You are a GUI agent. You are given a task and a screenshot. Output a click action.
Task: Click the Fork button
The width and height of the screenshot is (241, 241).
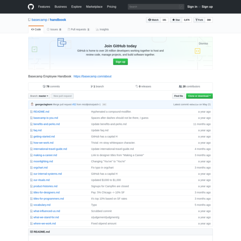coord(199,20)
